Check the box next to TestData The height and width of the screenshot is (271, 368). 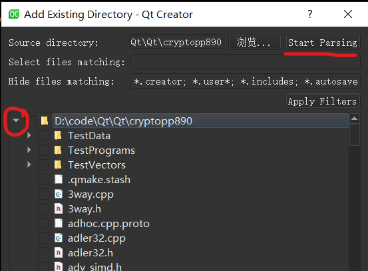pos(44,136)
